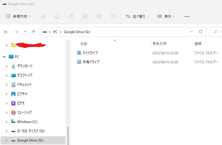Viewport: 222px width, 145px height.
Task: Click the Share icon in toolbar
Action: tap(99, 16)
